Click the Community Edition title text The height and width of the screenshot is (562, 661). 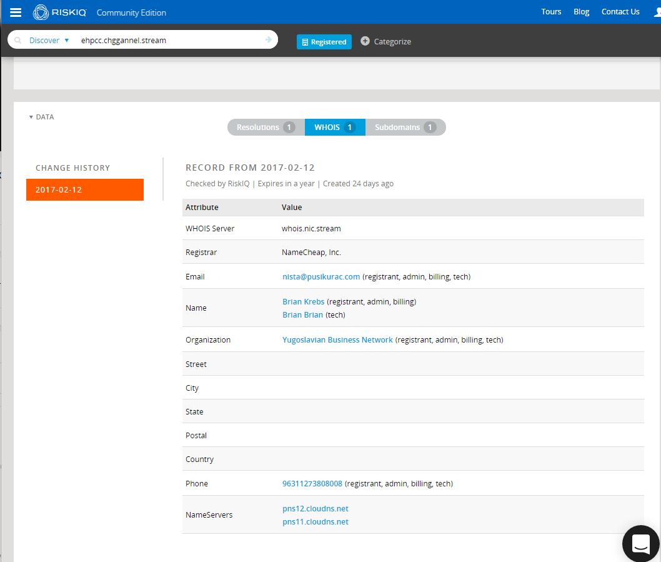coord(131,13)
